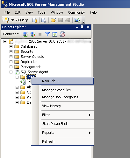Collapse the SQL Server root node

5,41
